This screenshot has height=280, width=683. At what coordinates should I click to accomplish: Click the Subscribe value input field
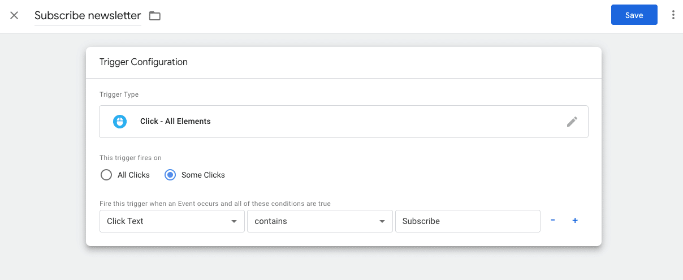(x=468, y=221)
